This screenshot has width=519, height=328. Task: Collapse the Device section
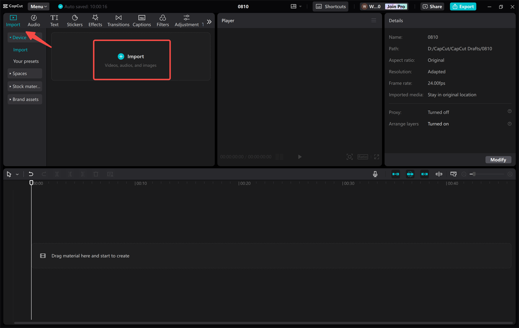(25, 37)
